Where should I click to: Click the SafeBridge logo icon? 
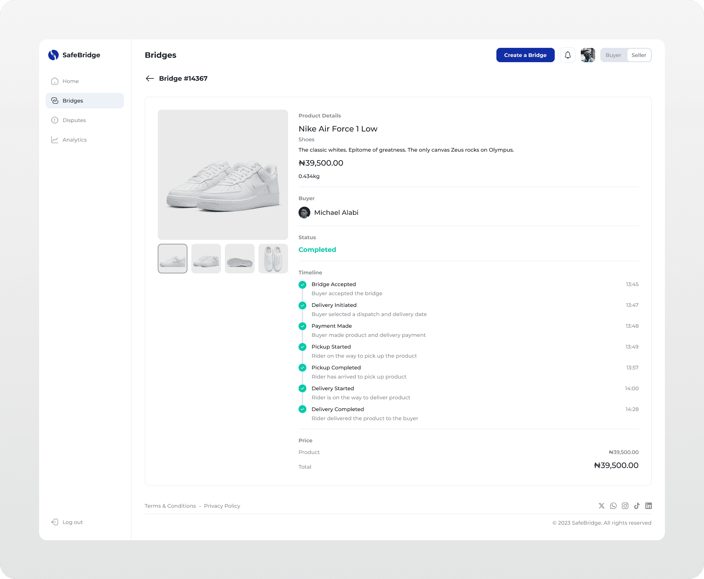point(53,55)
